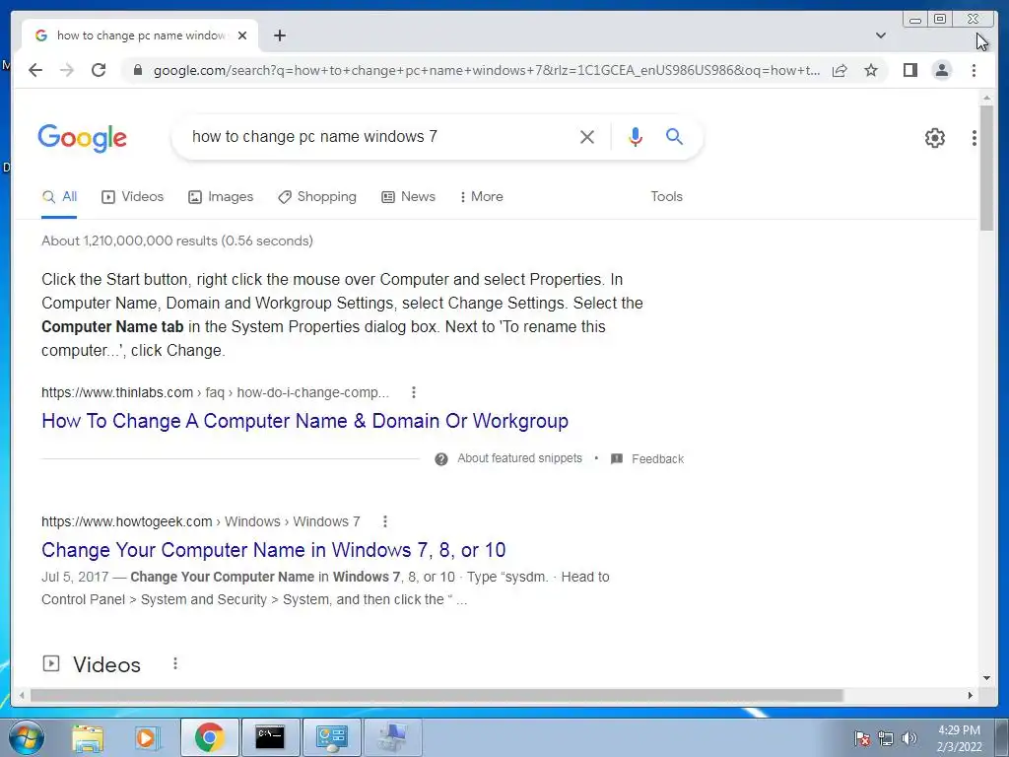Image resolution: width=1009 pixels, height=757 pixels.
Task: View site security lock information
Action: (x=137, y=70)
